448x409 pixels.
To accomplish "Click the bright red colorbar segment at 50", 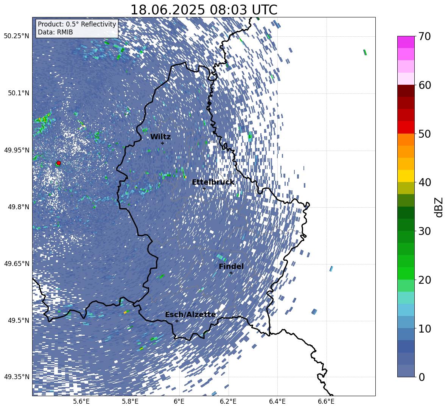I will point(406,128).
